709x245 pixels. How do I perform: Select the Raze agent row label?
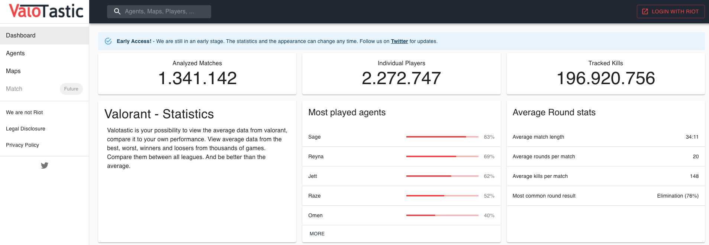315,196
